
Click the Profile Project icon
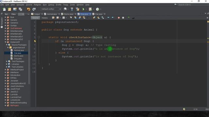98,9
